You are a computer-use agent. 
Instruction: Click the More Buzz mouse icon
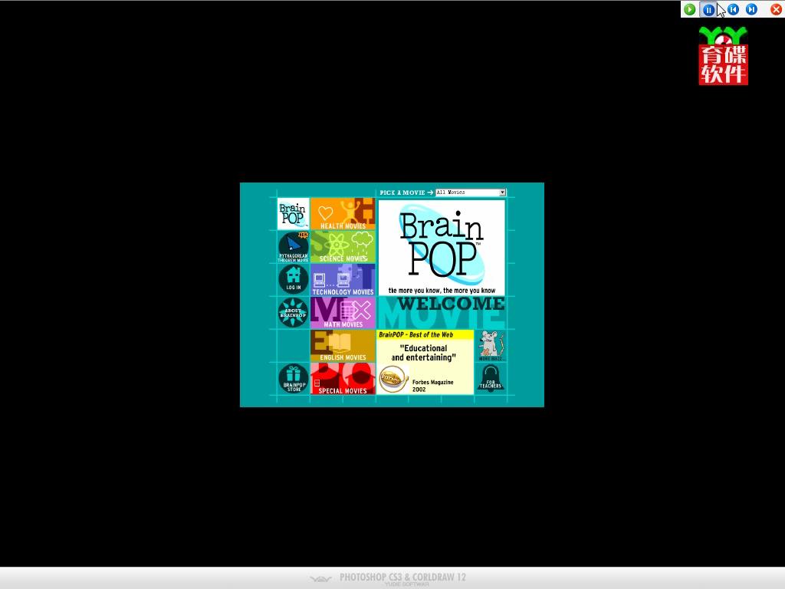pos(491,346)
